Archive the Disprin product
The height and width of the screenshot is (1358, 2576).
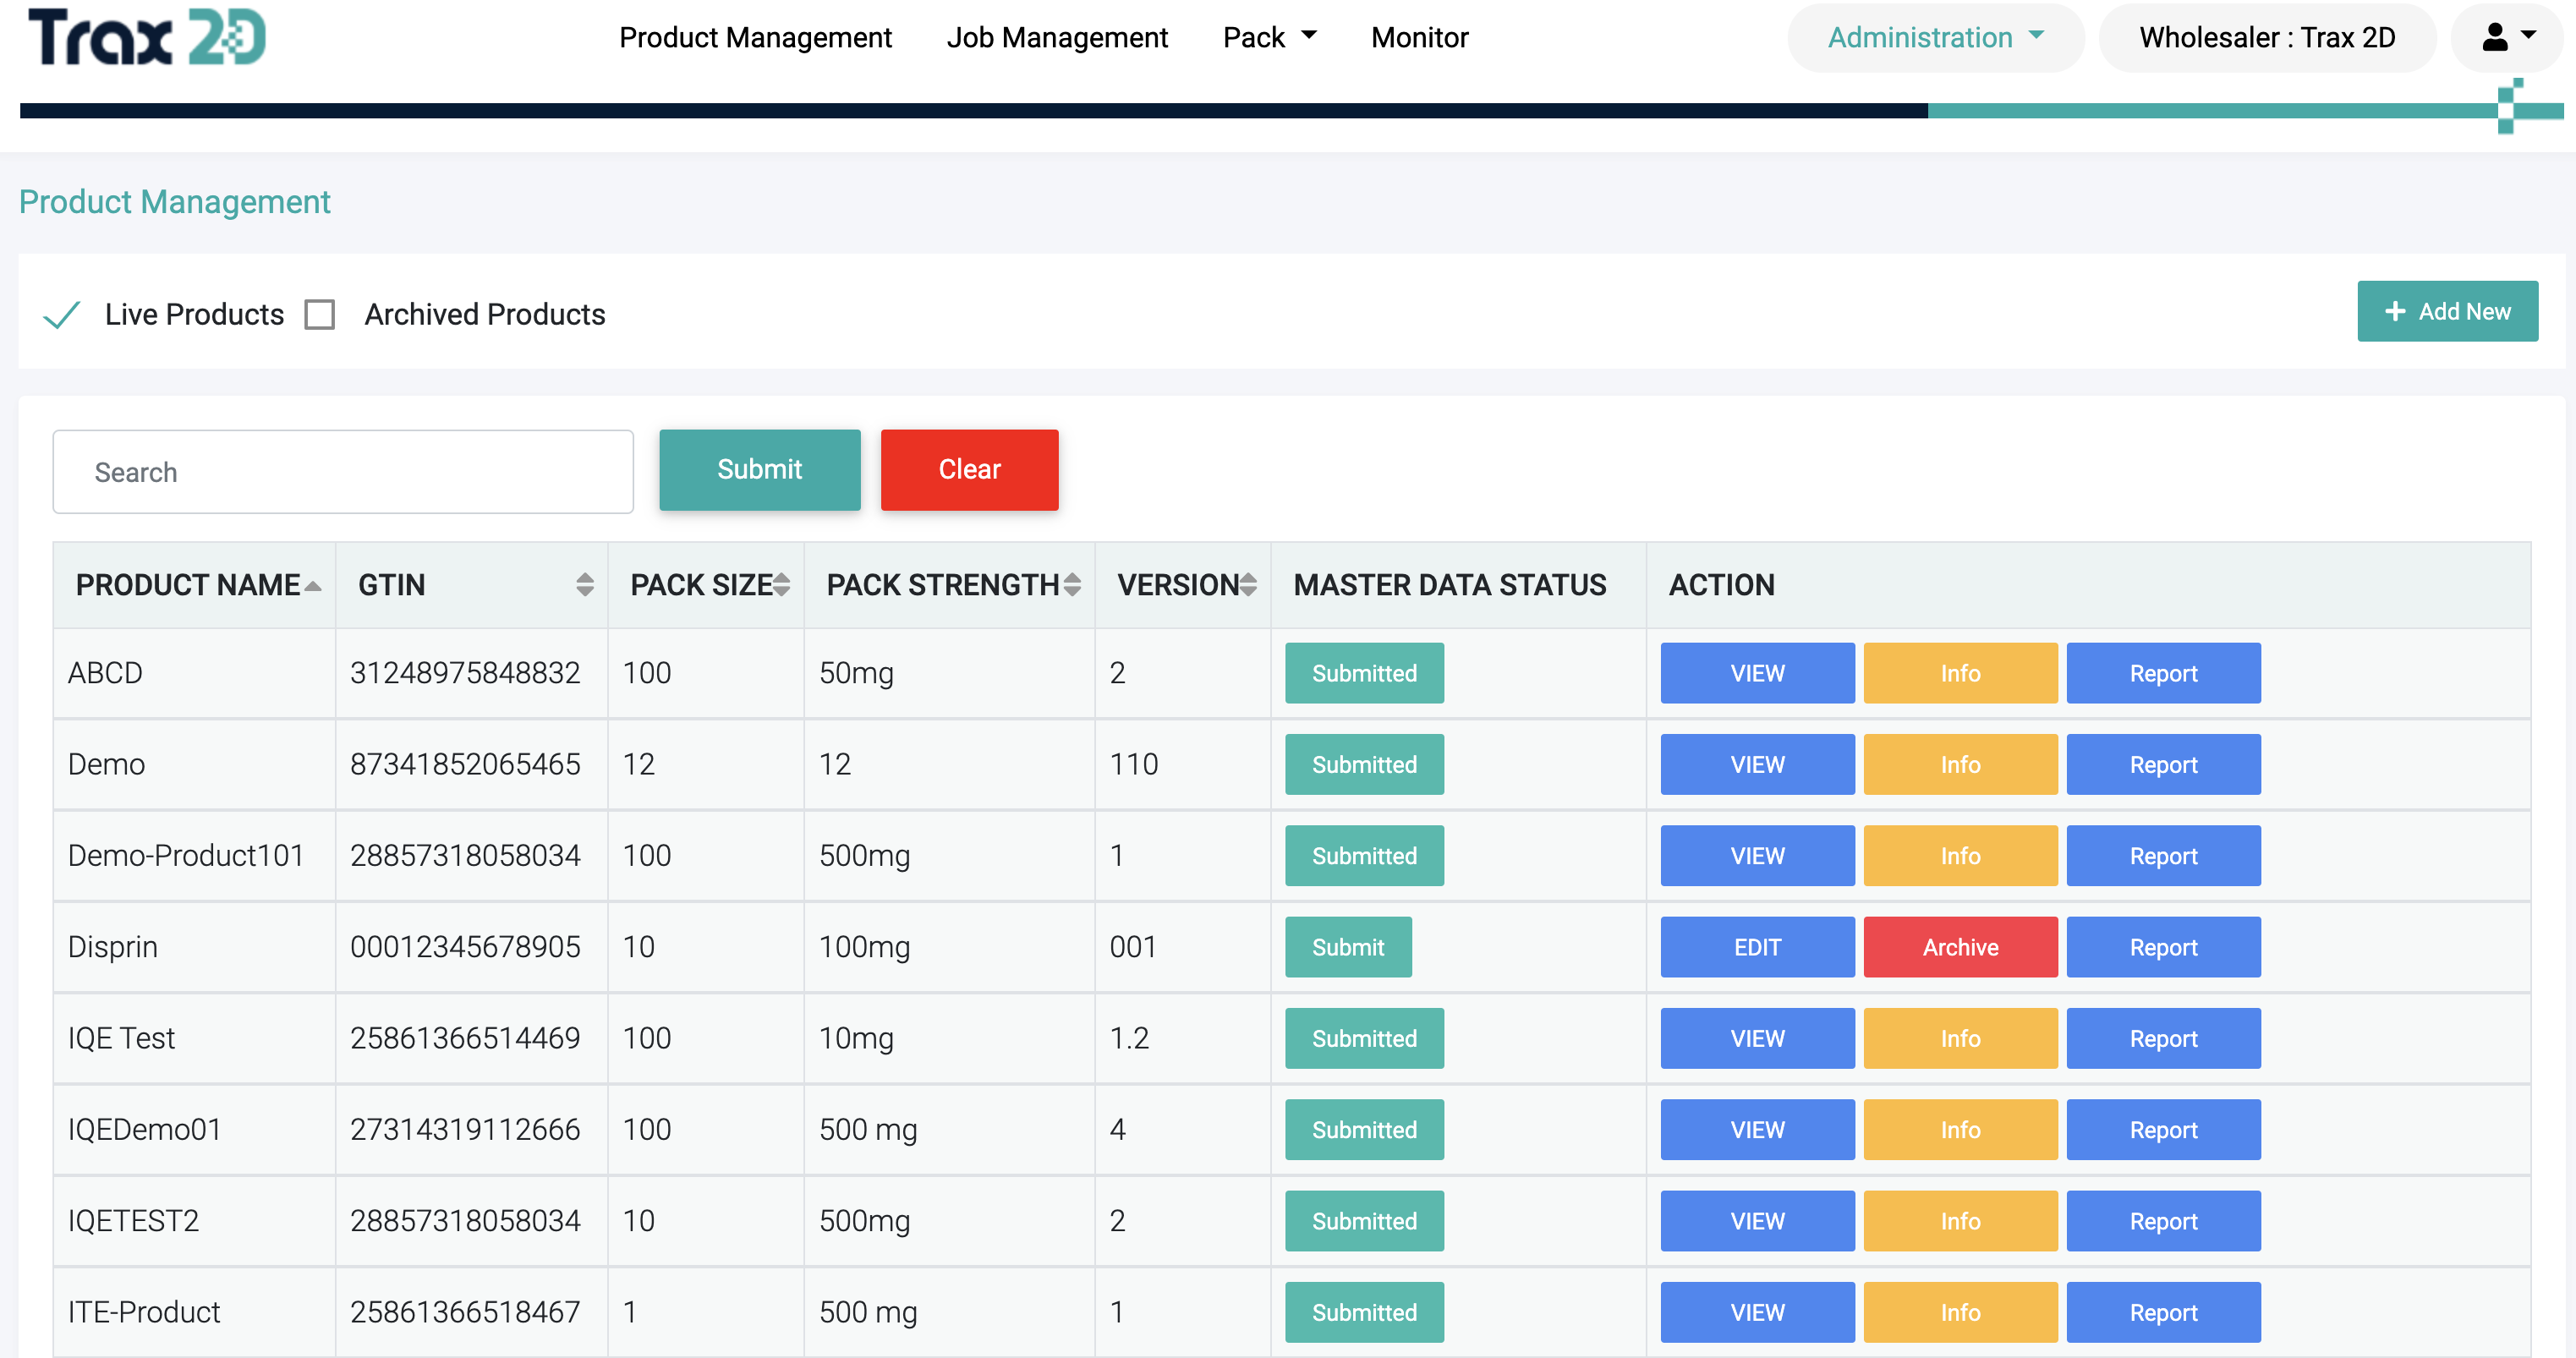(1960, 947)
